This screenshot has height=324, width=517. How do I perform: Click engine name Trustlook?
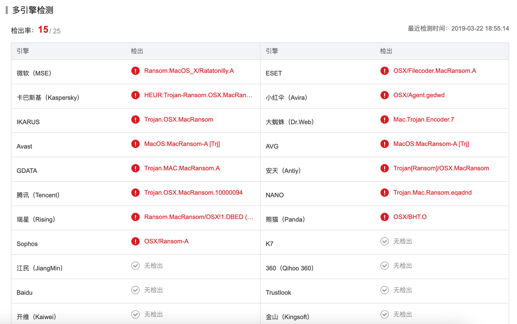coord(278,292)
